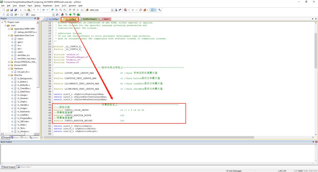This screenshot has width=318, height=172.
Task: Select LL_Button.c in the project tree
Action: (x=22, y=82)
